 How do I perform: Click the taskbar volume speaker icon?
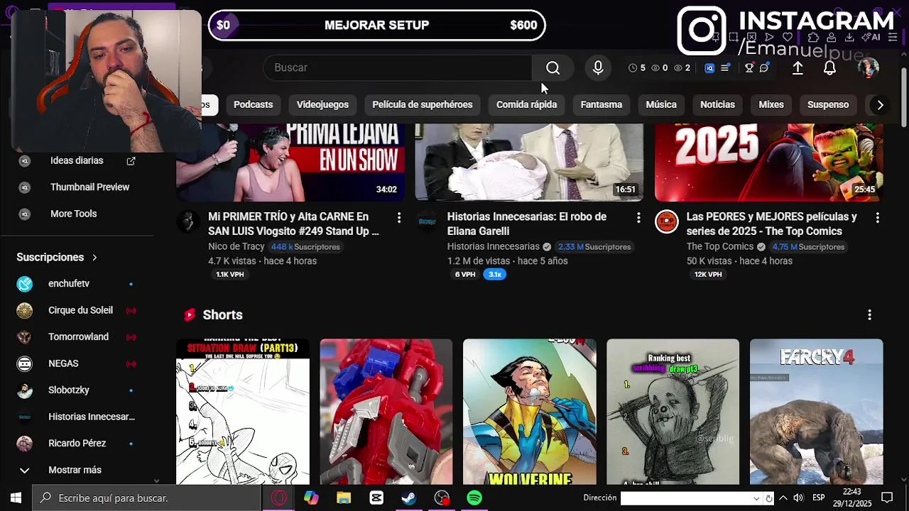click(798, 498)
